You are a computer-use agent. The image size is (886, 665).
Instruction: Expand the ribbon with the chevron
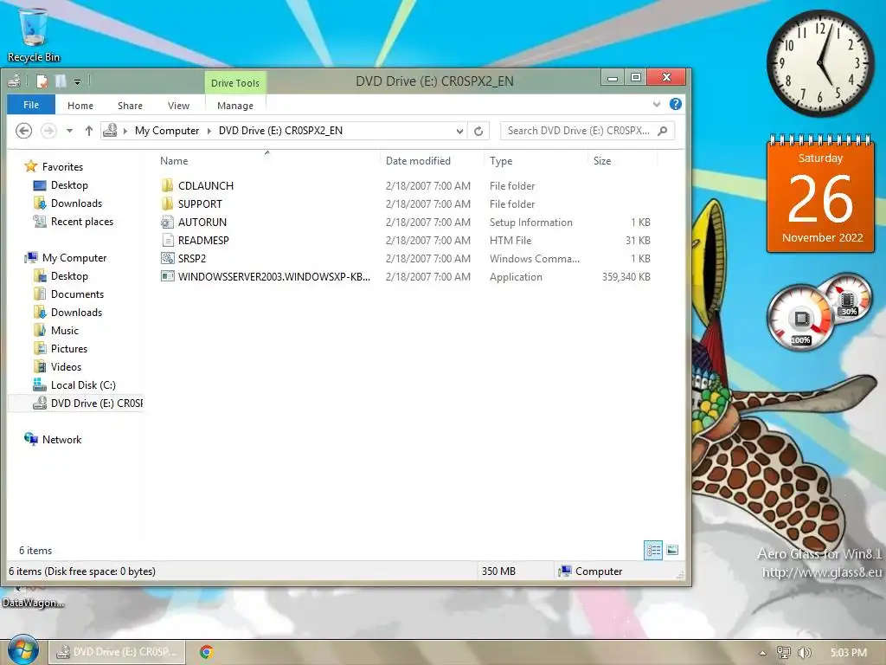click(657, 104)
